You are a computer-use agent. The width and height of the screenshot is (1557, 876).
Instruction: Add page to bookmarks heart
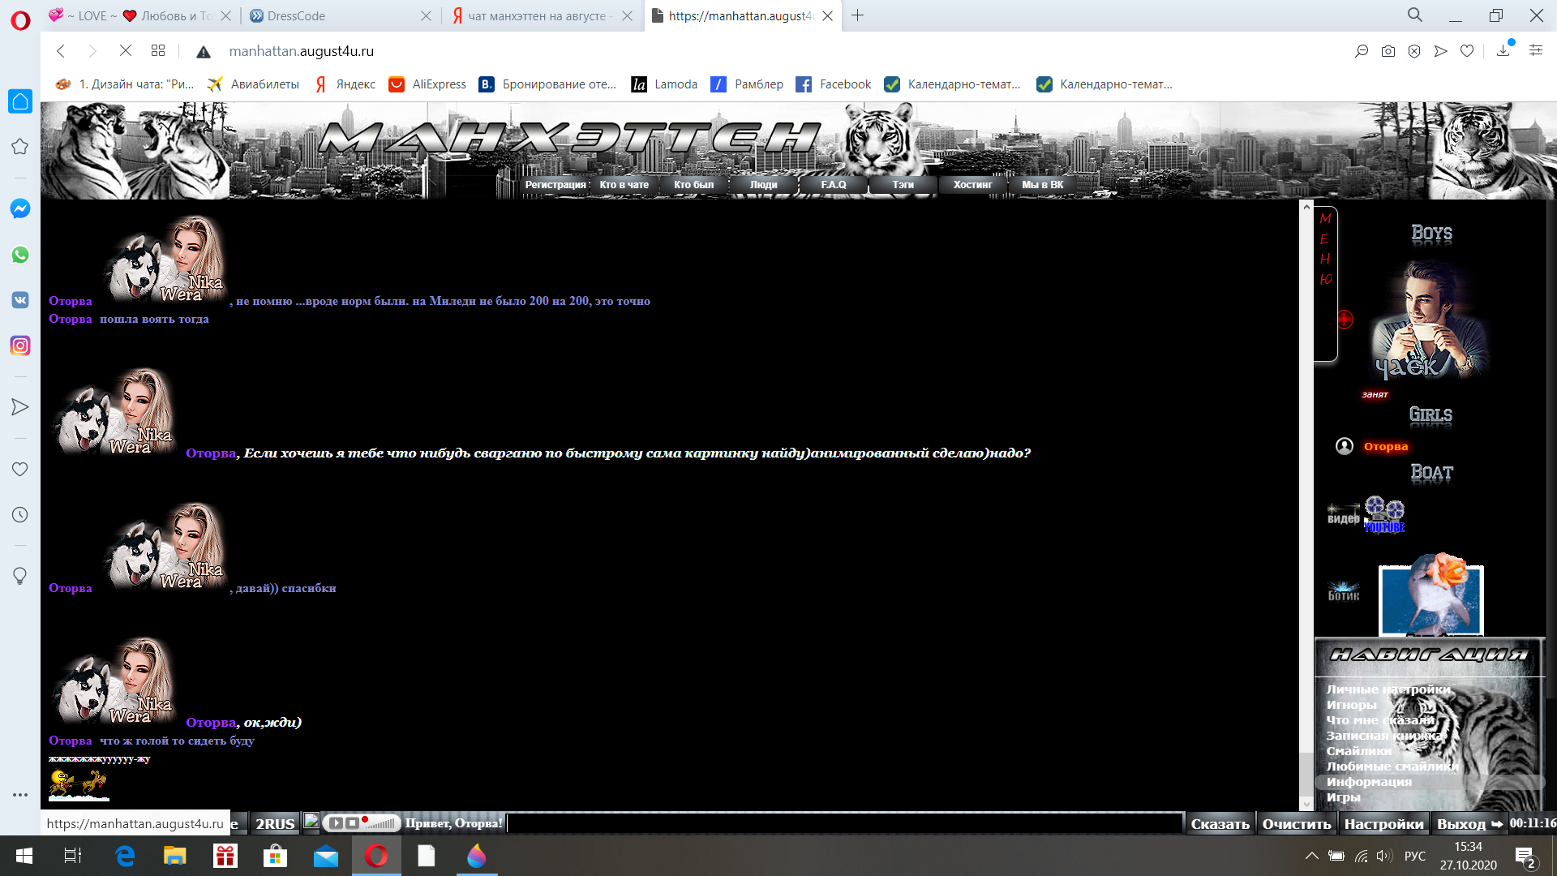(x=1467, y=51)
